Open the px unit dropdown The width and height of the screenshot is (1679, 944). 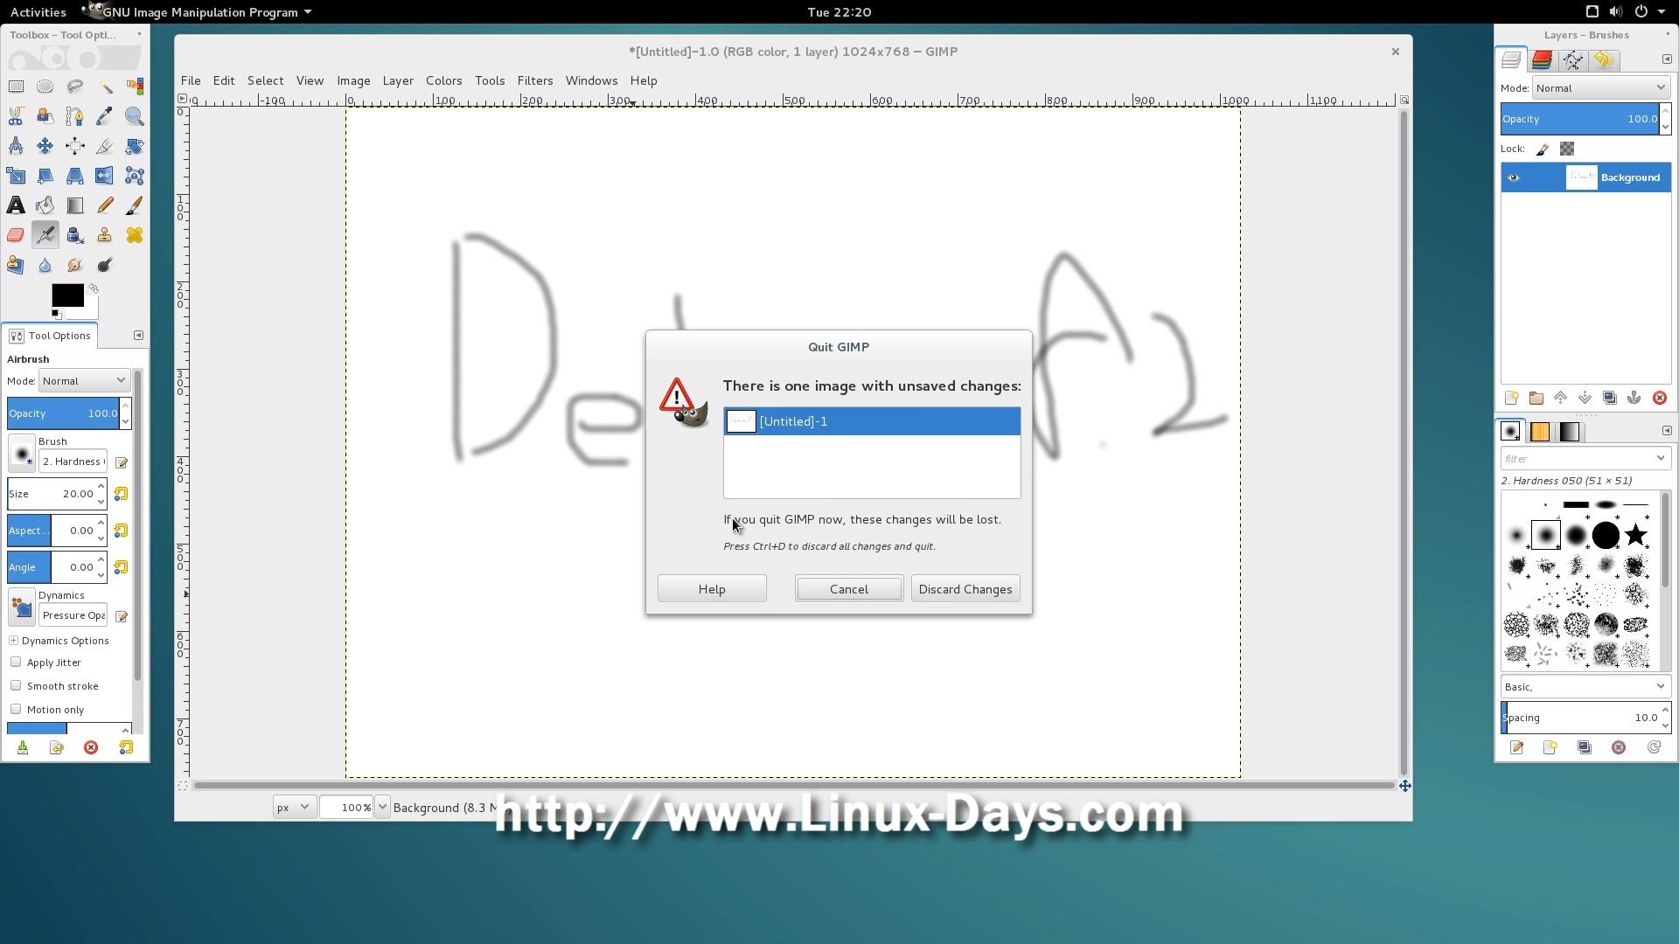(x=293, y=808)
